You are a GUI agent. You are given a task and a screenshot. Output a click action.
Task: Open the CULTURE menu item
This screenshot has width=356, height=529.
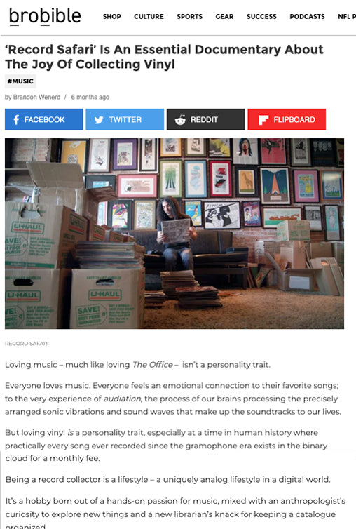click(x=149, y=17)
